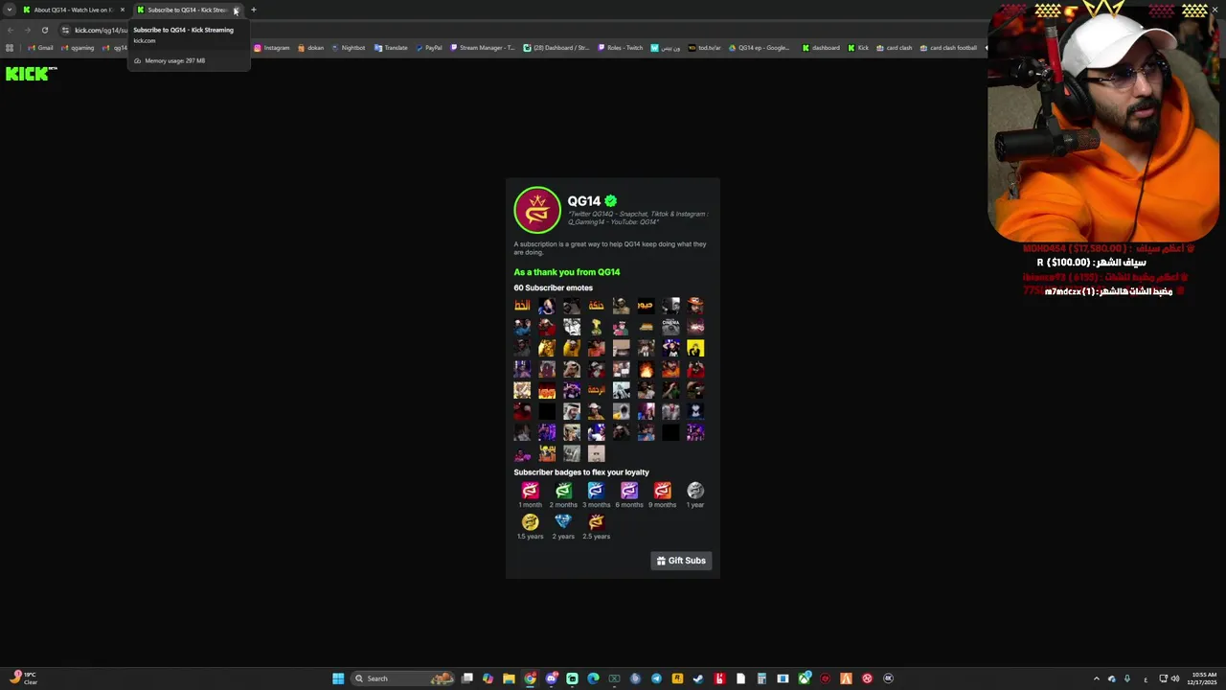
Task: Open the Roles - Twitch bookmark
Action: (621, 48)
